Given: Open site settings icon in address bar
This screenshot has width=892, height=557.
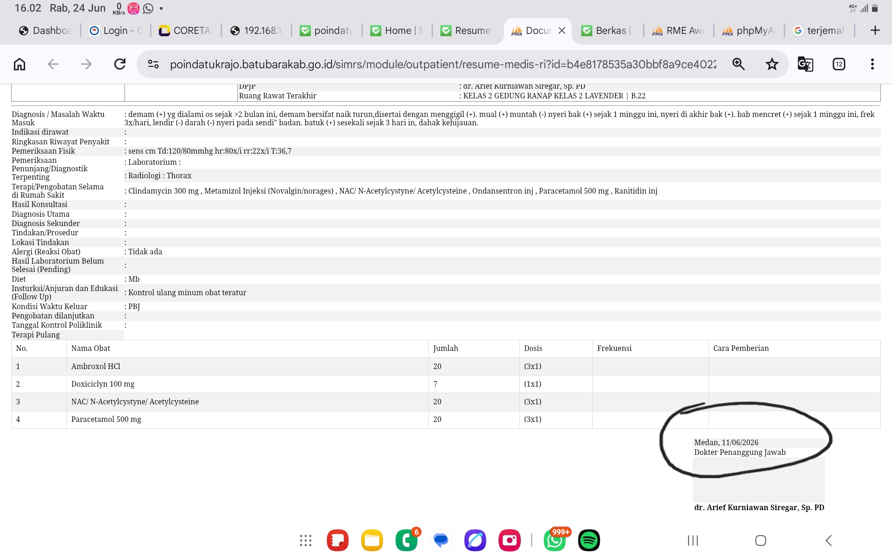Looking at the screenshot, I should coord(153,64).
